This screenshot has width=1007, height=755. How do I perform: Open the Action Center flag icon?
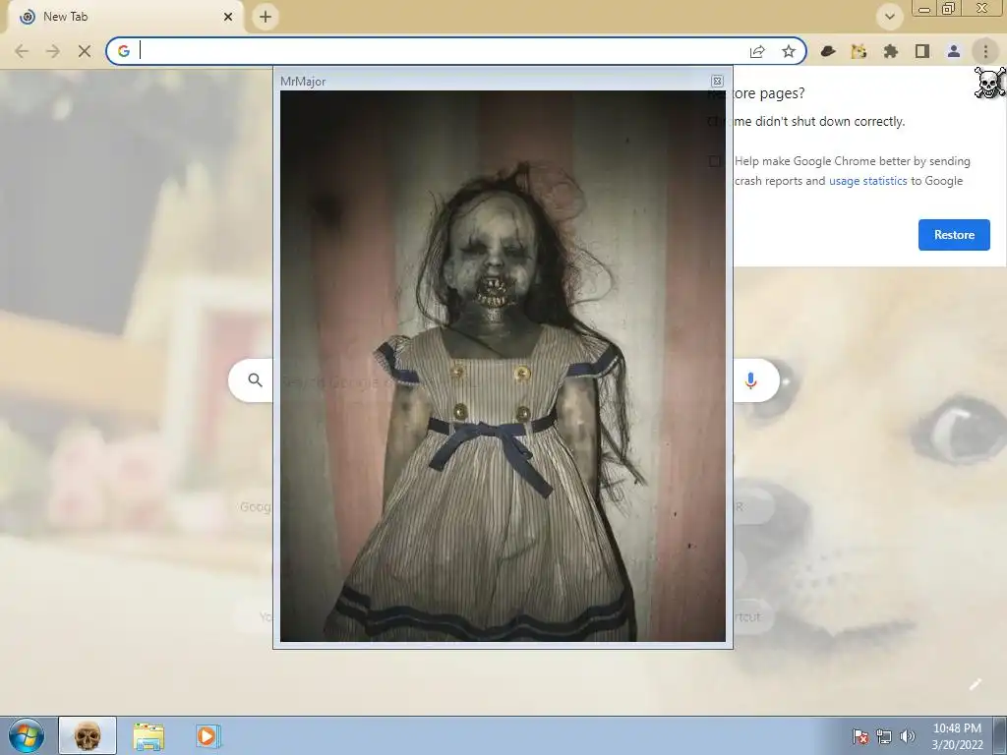click(860, 736)
